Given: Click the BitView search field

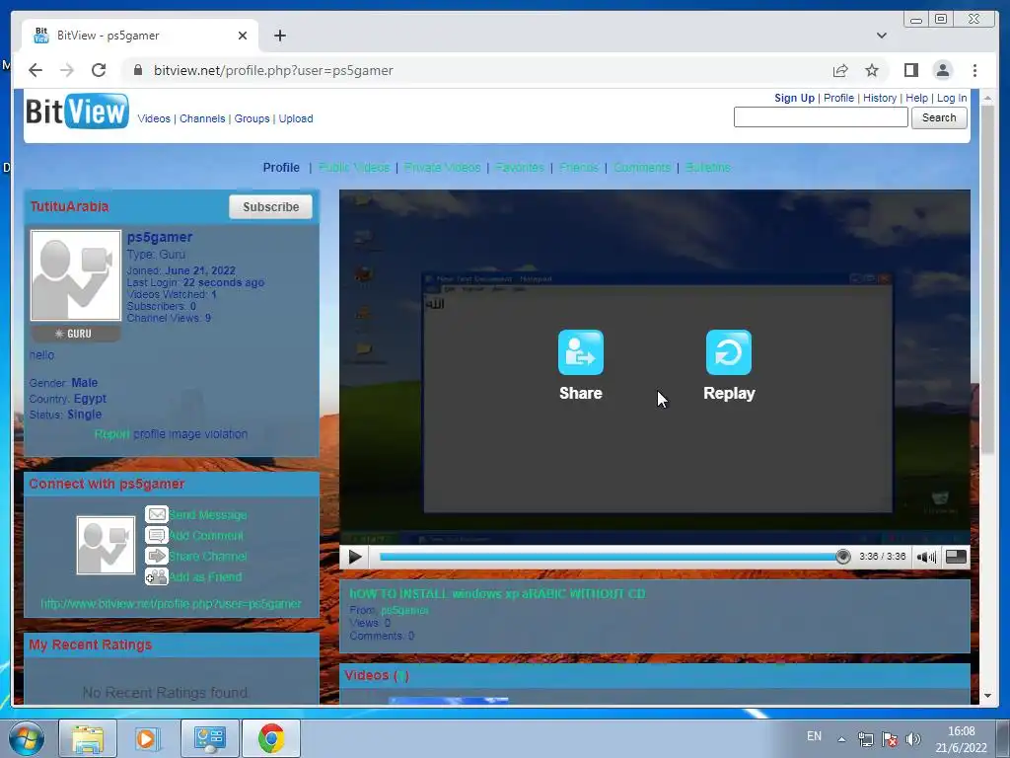Looking at the screenshot, I should 821,117.
